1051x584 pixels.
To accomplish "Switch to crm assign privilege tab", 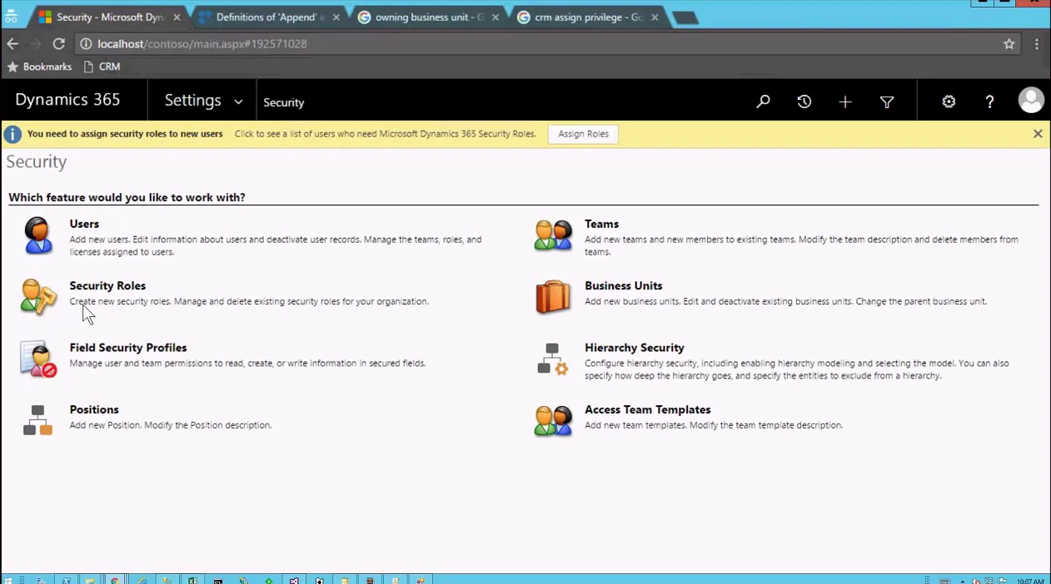I will point(587,17).
